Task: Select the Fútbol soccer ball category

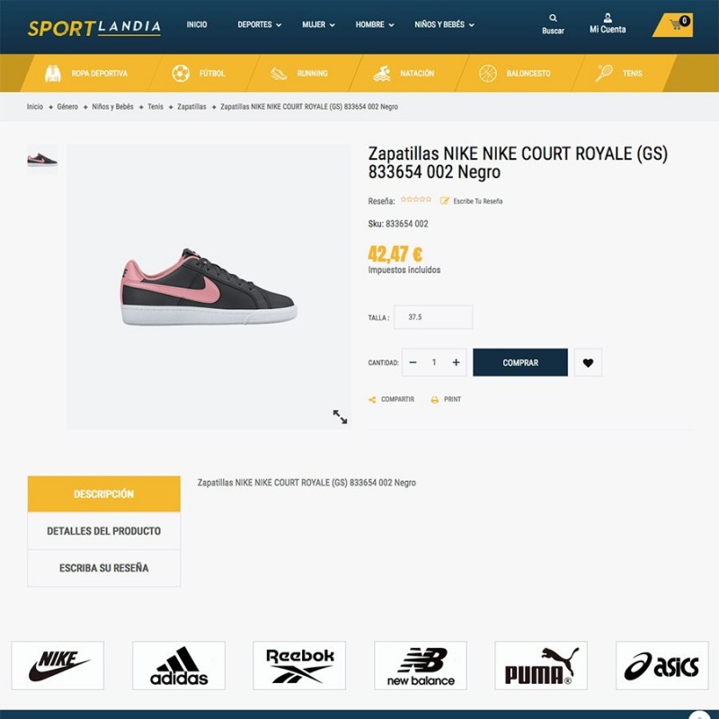Action: (181, 74)
